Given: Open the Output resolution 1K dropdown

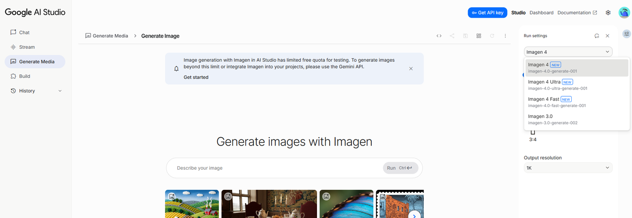Looking at the screenshot, I should 568,168.
